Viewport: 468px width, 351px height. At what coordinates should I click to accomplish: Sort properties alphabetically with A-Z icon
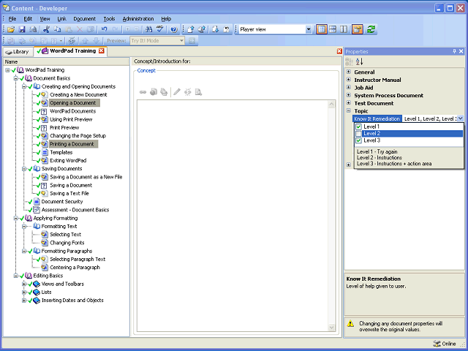click(x=359, y=61)
